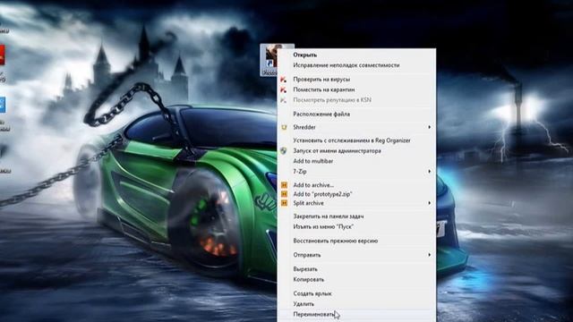Image resolution: width=573 pixels, height=322 pixels.
Task: Select Add to "prototype2.zip"
Action: (x=322, y=194)
